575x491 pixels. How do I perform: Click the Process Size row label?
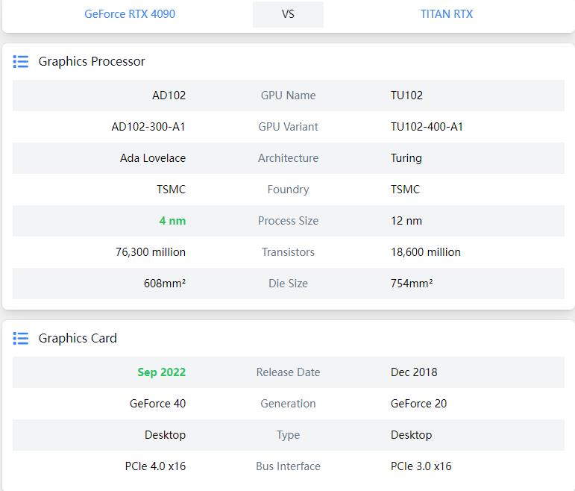coord(288,221)
